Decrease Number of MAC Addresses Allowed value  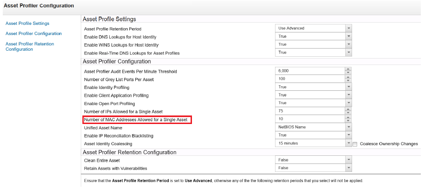click(x=348, y=121)
